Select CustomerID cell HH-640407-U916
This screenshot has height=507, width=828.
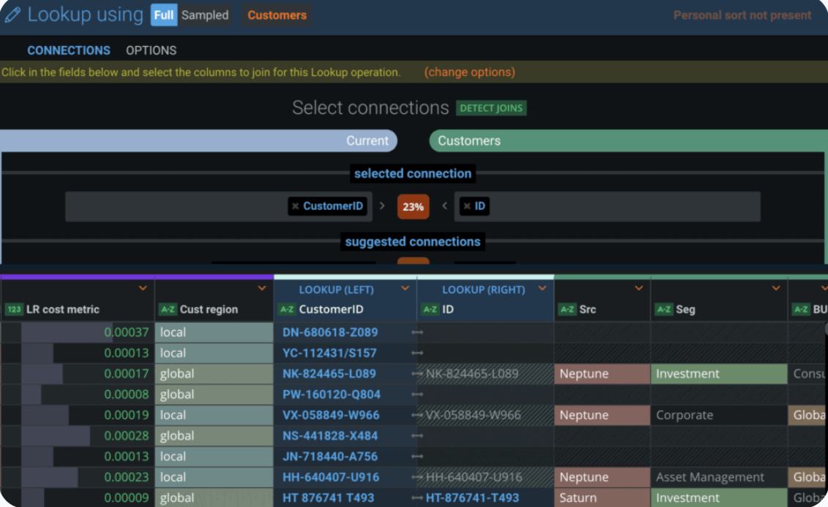pos(345,477)
